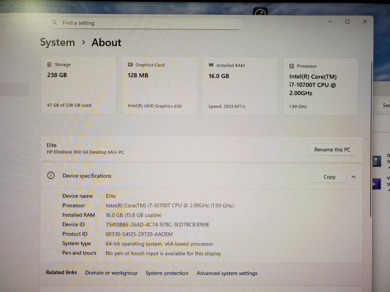This screenshot has height=292, width=390.
Task: Click the Product ID value 00330-54125-29720-AAOEM
Action: (x=139, y=234)
